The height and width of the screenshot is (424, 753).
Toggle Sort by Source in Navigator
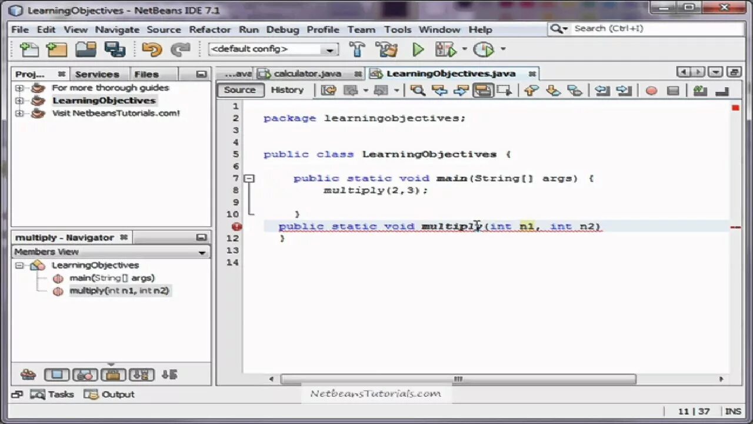[x=169, y=375]
